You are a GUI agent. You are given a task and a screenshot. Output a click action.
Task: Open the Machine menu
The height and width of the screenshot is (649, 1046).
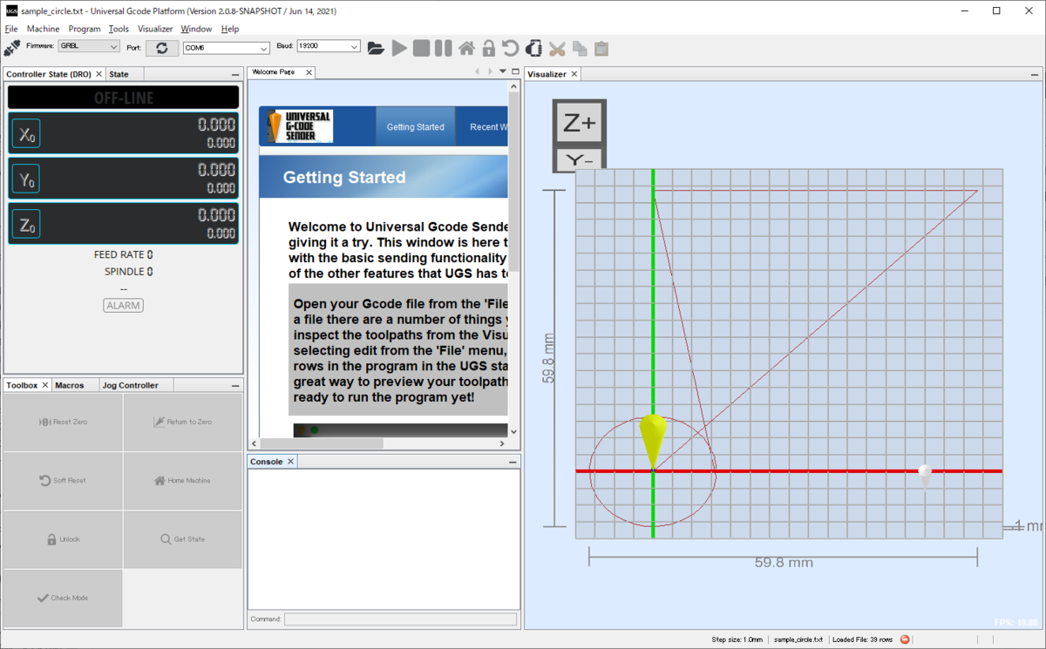[x=43, y=29]
